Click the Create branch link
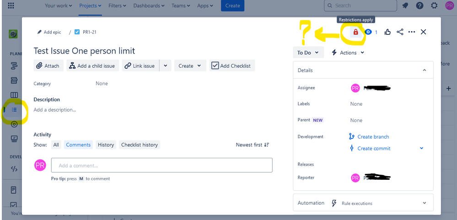The width and height of the screenshot is (457, 220). (373, 137)
